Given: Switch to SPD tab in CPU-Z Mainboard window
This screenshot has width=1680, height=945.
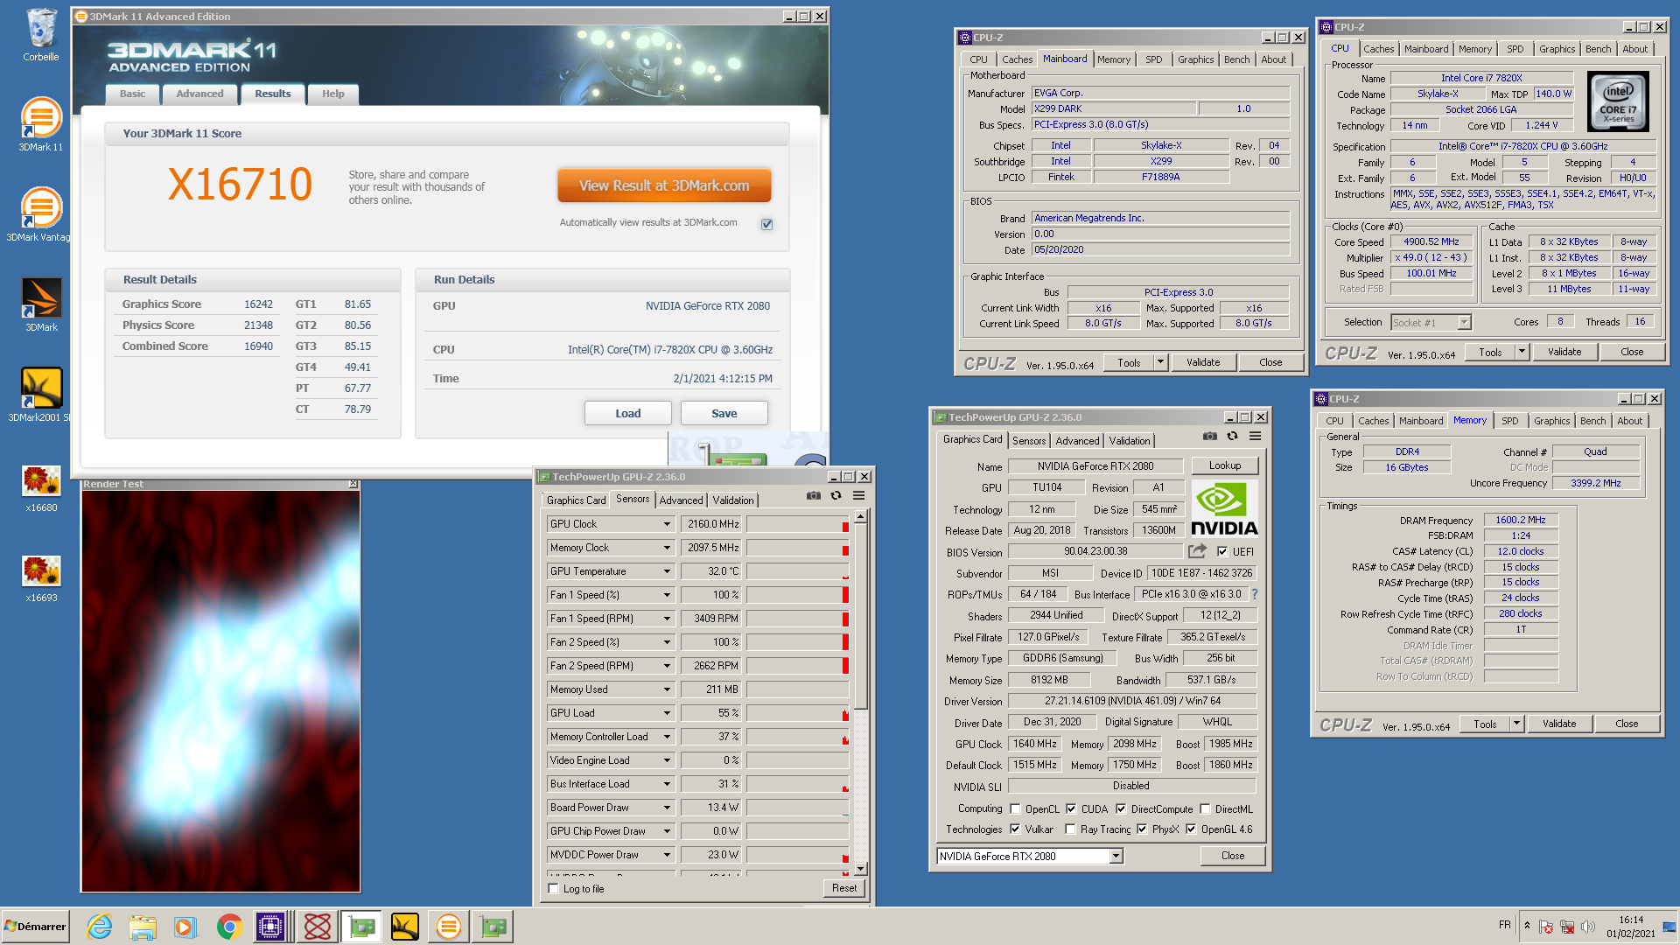Looking at the screenshot, I should pos(1154,59).
